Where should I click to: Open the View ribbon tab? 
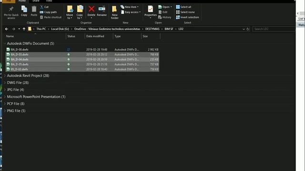49,1
